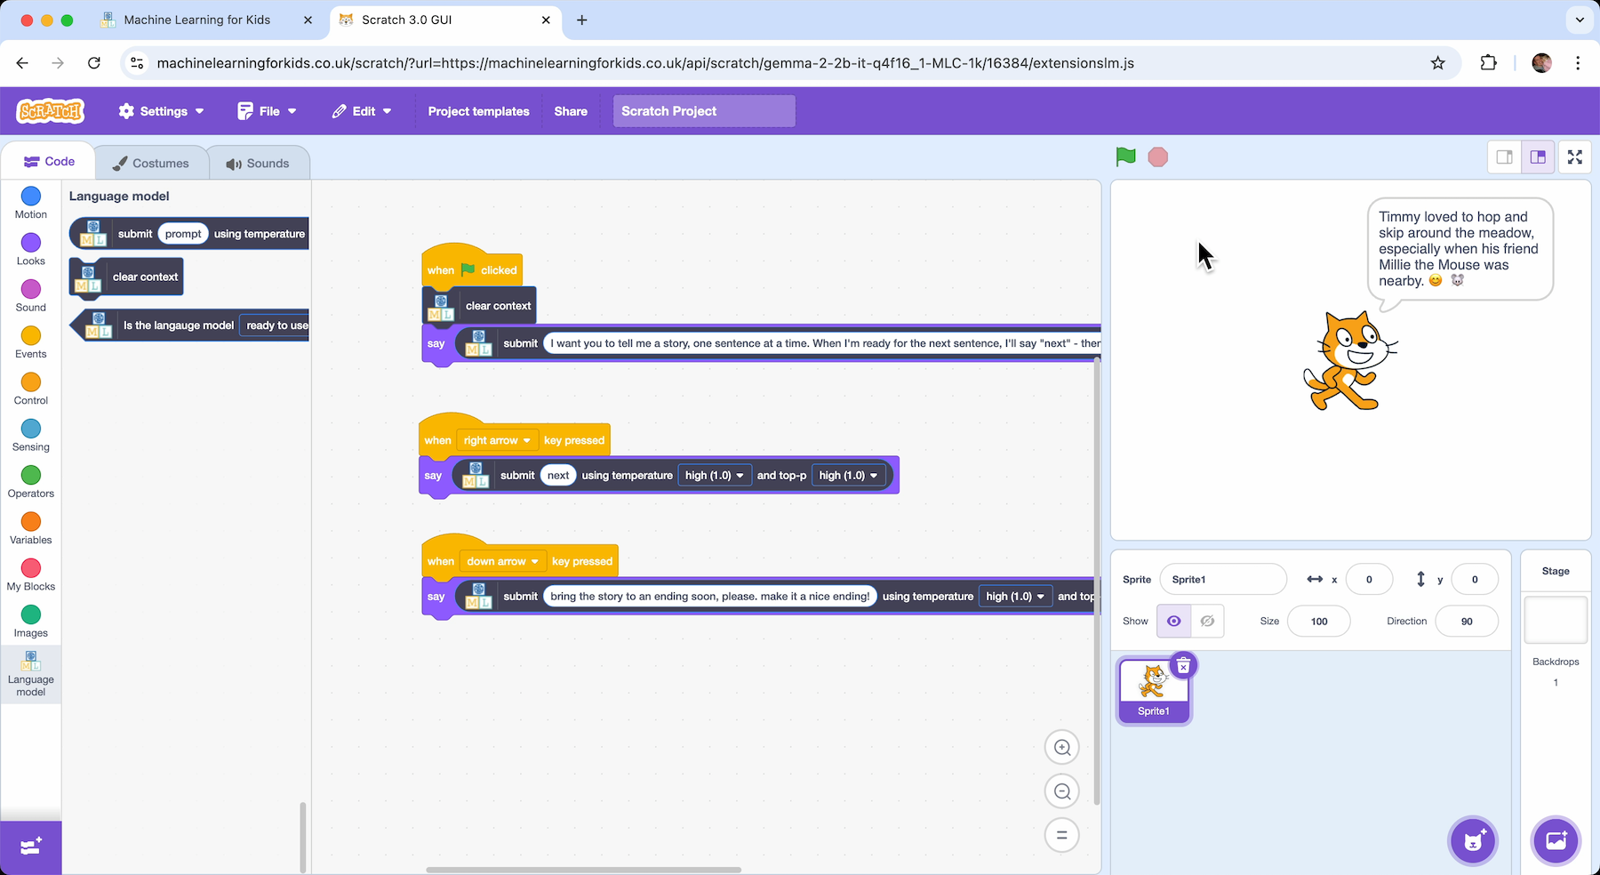This screenshot has height=875, width=1600.
Task: Enter full screen stage mode
Action: [x=1574, y=157]
